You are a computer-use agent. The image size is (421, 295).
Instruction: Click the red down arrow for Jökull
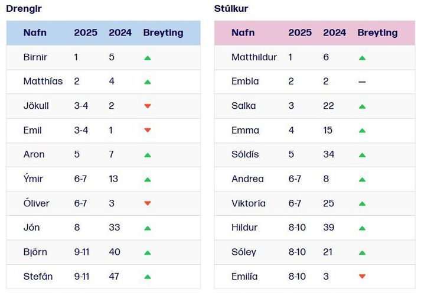[x=148, y=106]
